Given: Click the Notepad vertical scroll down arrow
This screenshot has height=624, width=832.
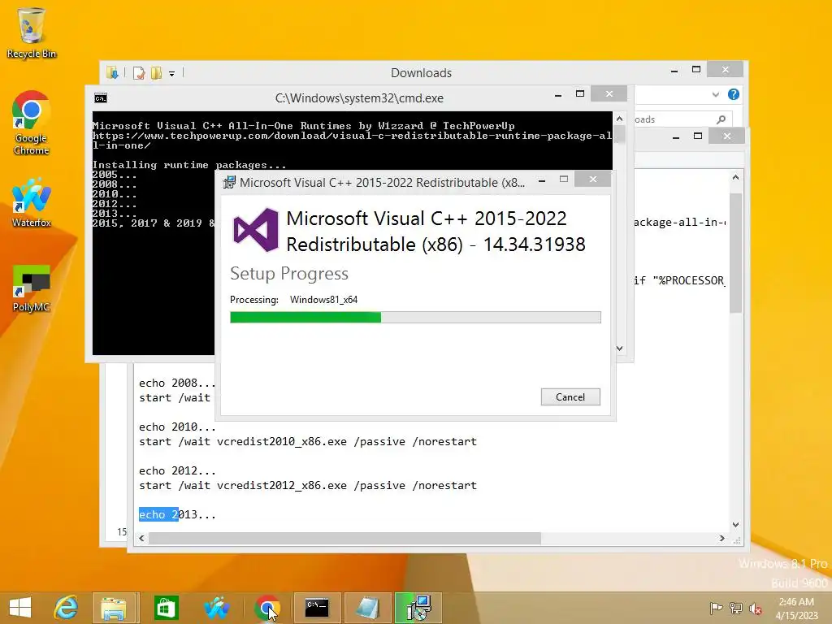Looking at the screenshot, I should tap(735, 524).
